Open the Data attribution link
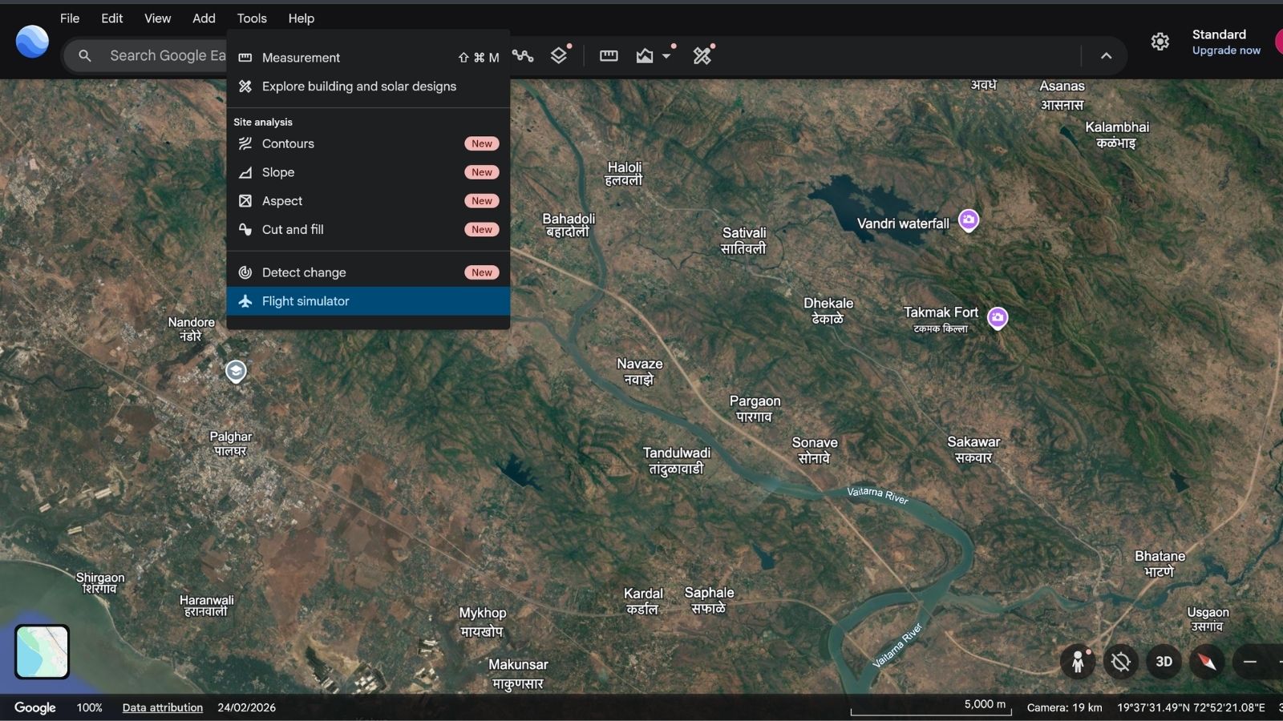1283x721 pixels. (x=163, y=707)
